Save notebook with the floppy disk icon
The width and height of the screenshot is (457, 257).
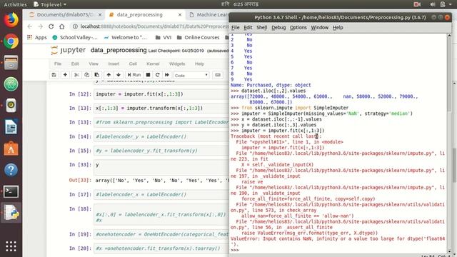click(x=54, y=75)
